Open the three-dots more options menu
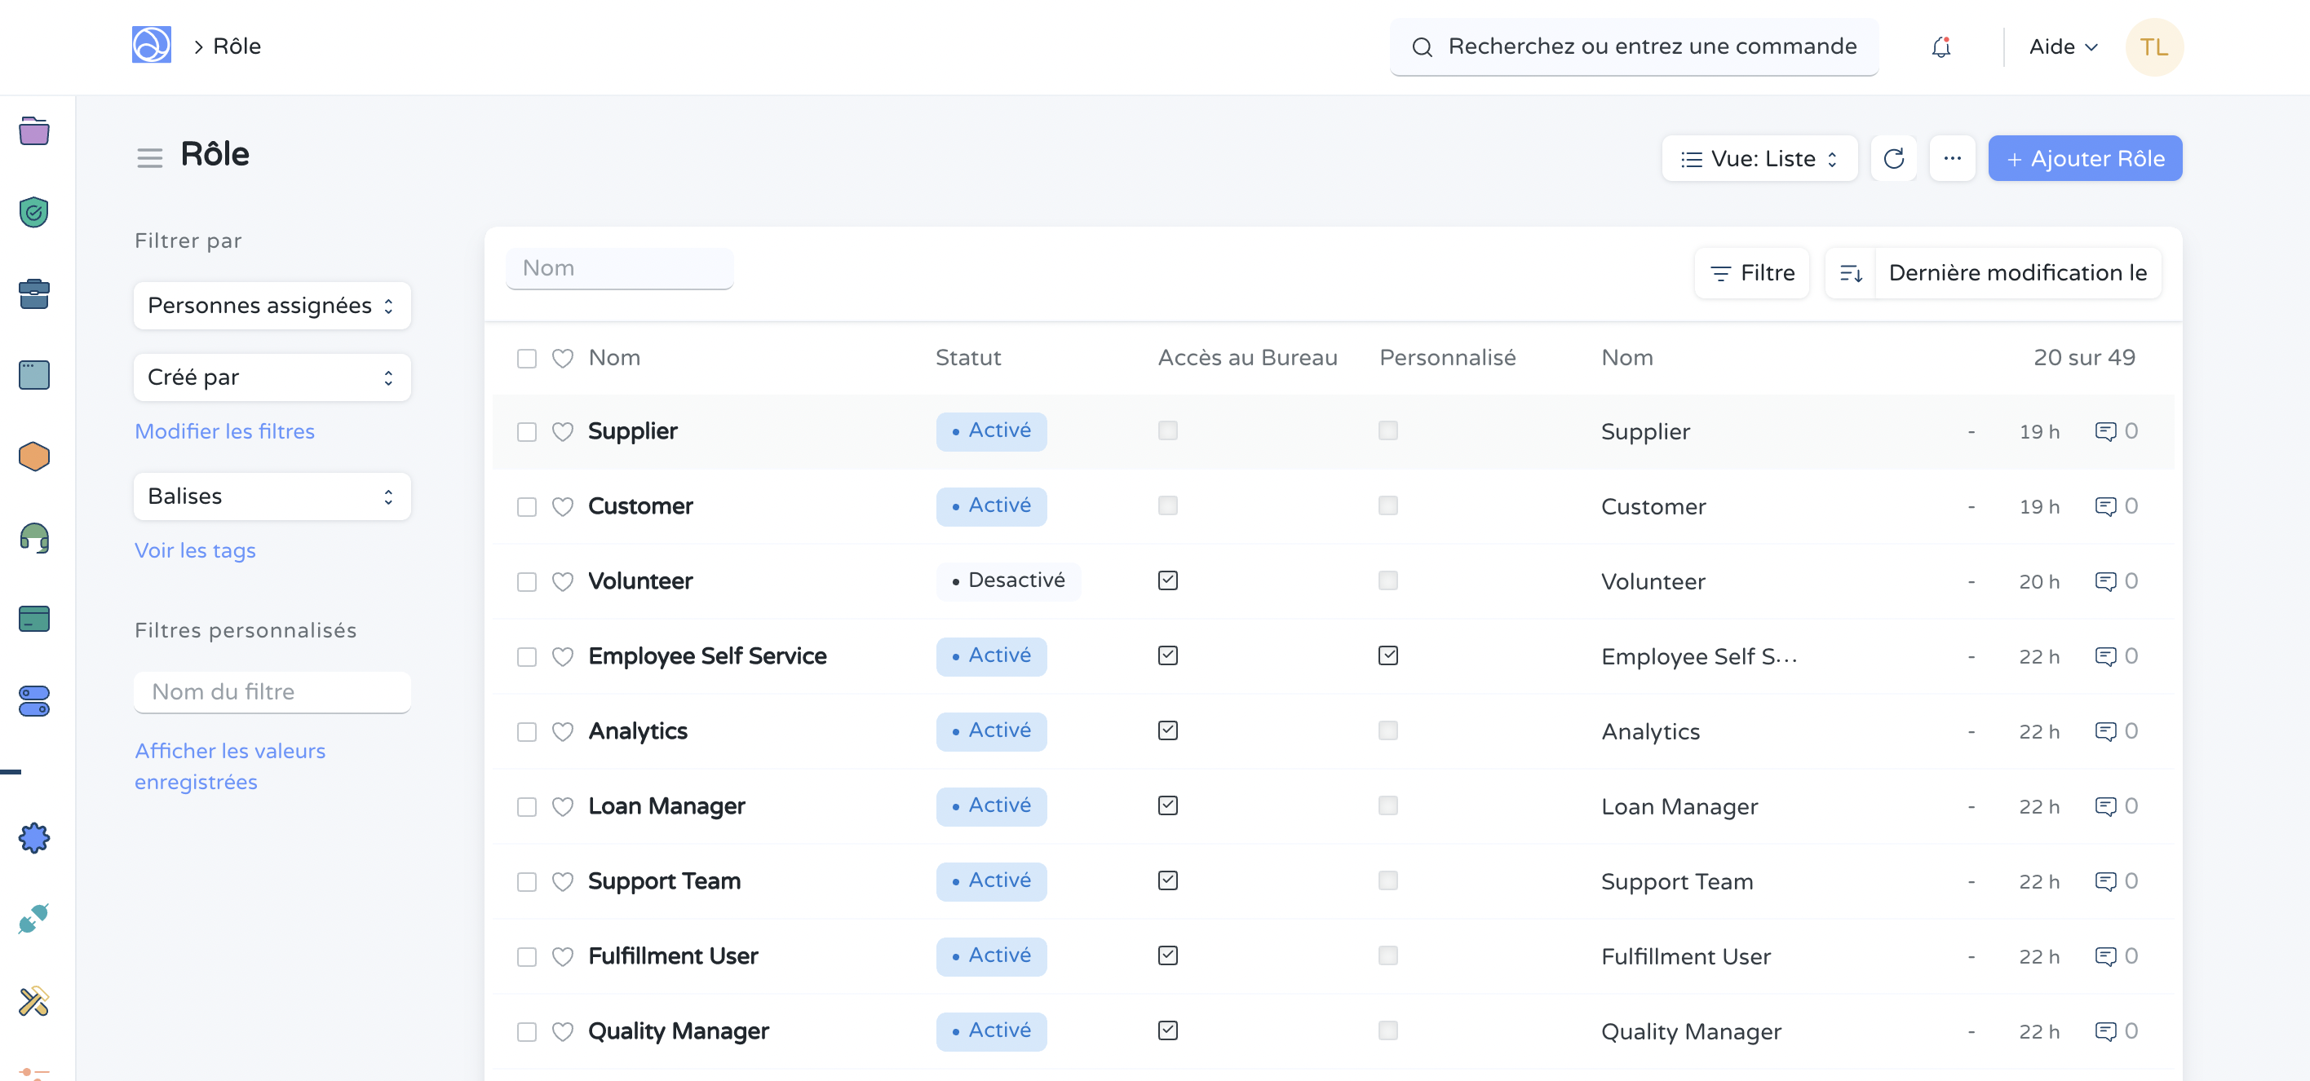 [1951, 159]
